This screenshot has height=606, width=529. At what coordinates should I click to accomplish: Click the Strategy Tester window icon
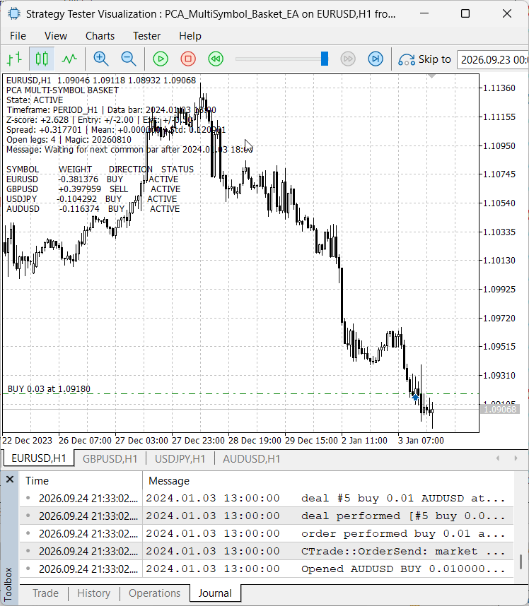pos(14,14)
